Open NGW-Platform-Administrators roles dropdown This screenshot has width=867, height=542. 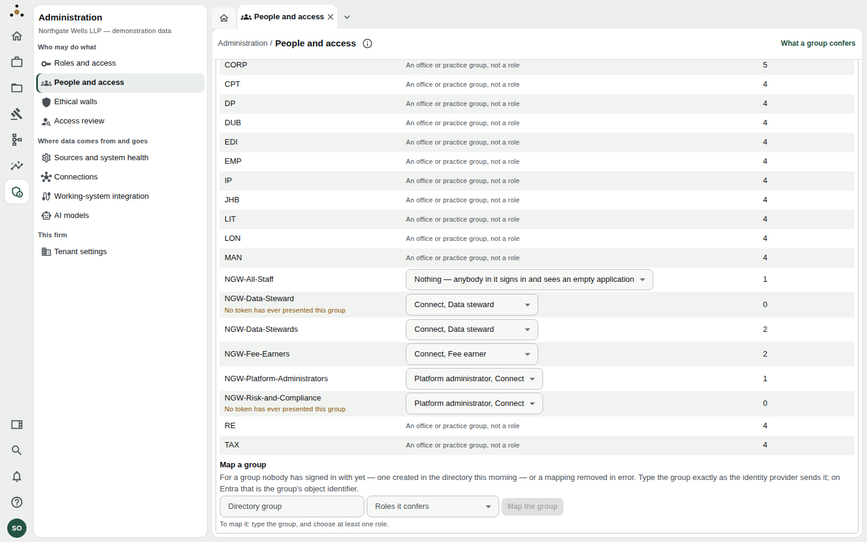[474, 379]
